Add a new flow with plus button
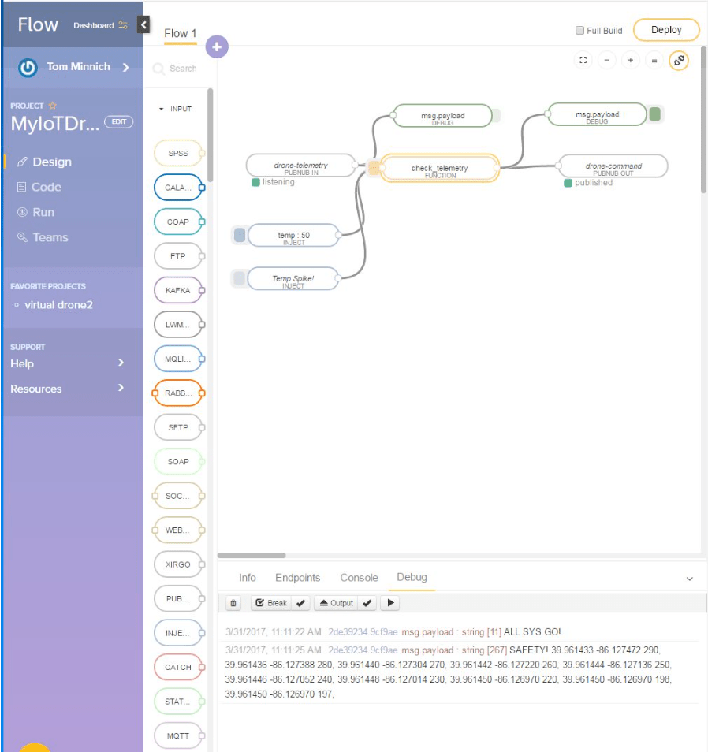This screenshot has height=752, width=708. [x=217, y=47]
